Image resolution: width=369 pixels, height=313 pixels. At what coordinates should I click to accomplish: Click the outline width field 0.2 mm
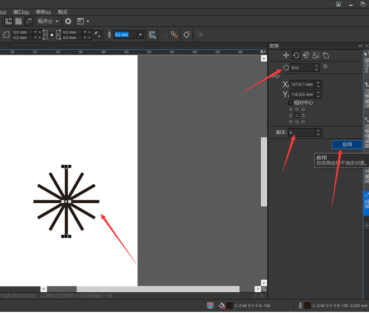[x=125, y=35]
